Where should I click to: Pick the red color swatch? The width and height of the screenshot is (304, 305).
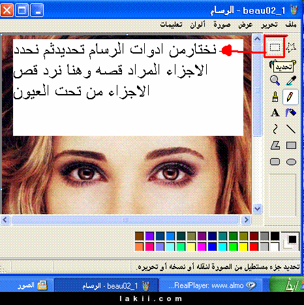254,247
